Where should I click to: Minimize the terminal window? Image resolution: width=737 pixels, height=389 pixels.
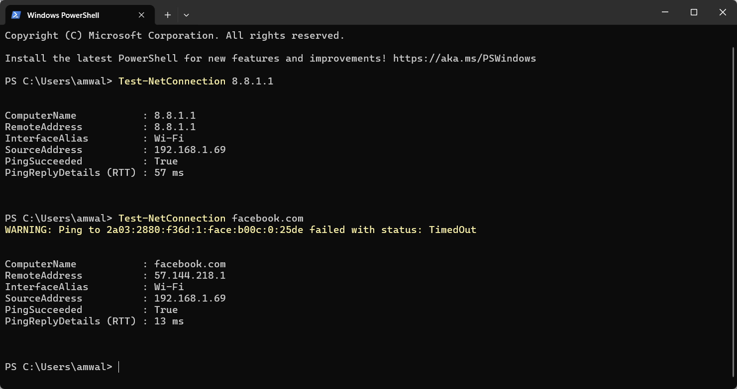(665, 12)
